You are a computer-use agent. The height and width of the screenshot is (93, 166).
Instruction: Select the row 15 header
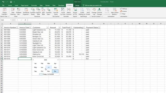pyautogui.click(x=1, y=59)
